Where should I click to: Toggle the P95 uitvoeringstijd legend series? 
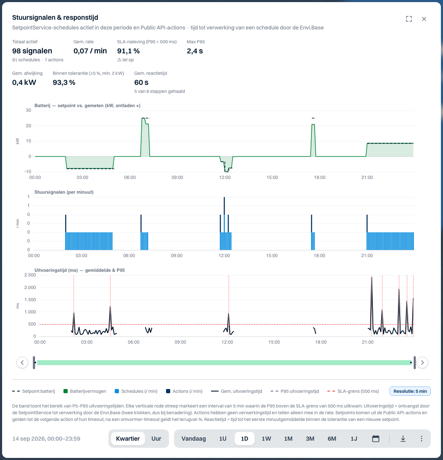(x=295, y=392)
